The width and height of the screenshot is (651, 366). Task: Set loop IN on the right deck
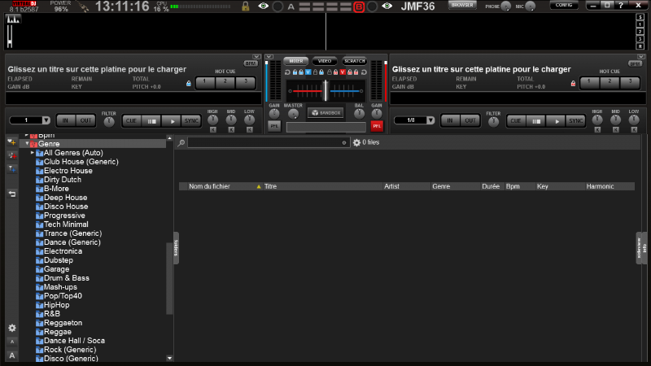[450, 120]
